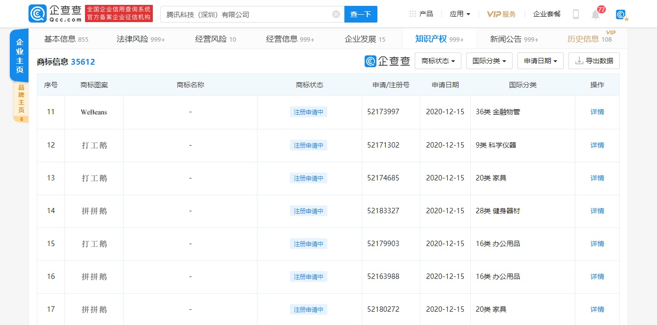The image size is (657, 325).
Task: View 详情 for WeBeans trademark row
Action: point(597,112)
